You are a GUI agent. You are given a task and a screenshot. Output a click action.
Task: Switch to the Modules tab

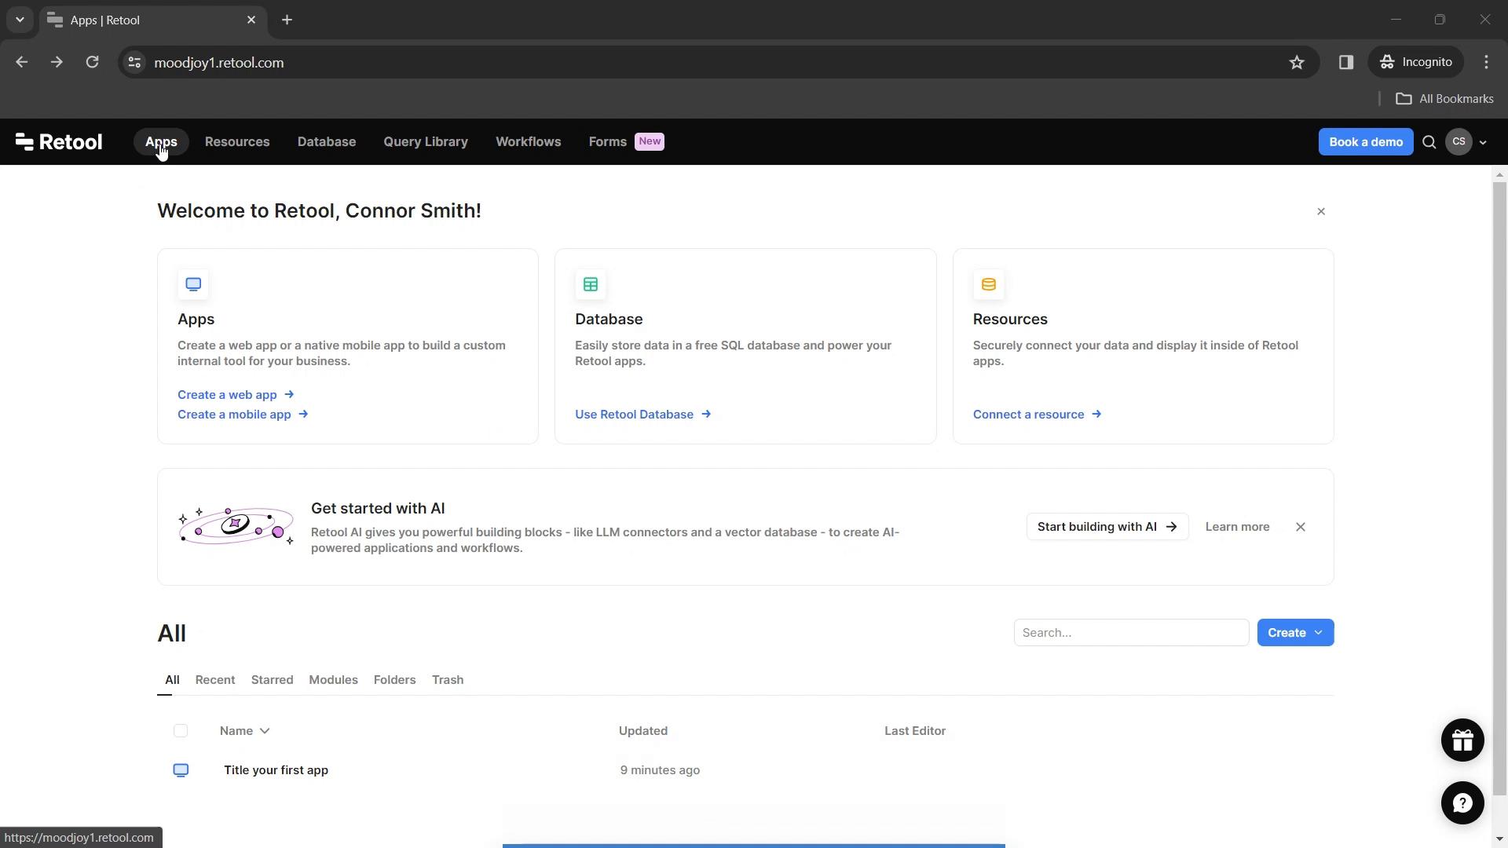tap(333, 680)
